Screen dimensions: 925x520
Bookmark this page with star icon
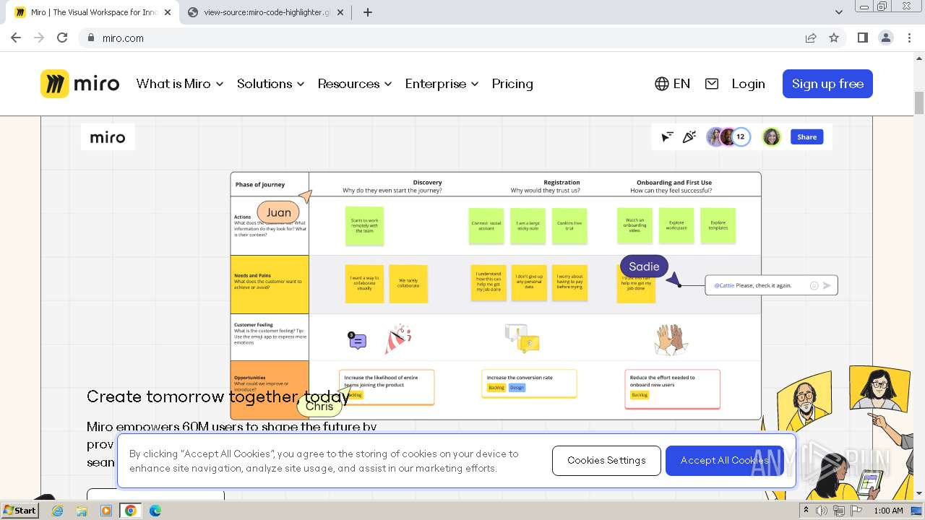click(834, 38)
